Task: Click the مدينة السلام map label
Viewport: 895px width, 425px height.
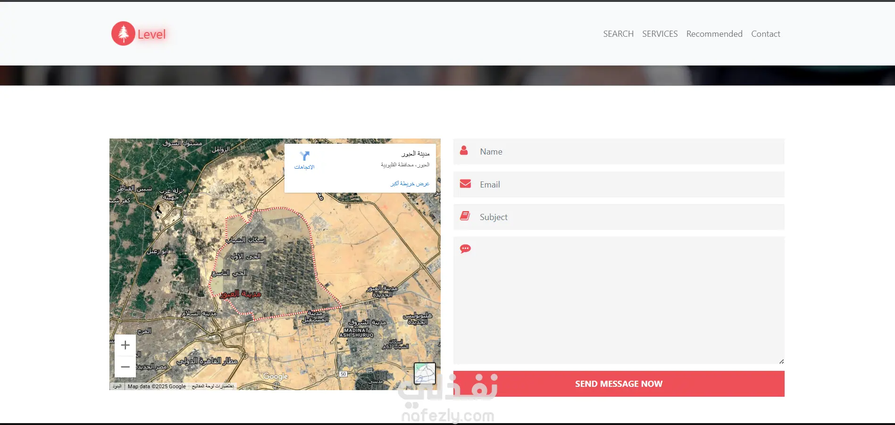Action: (x=199, y=313)
